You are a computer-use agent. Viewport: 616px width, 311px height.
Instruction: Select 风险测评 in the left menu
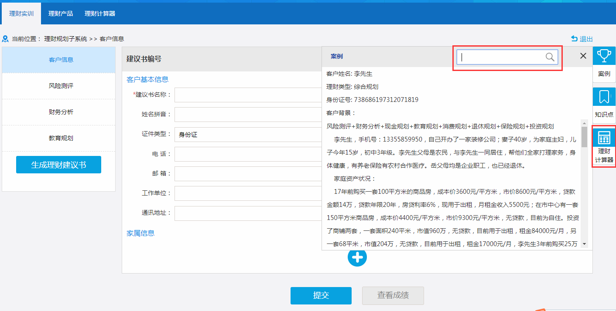tap(61, 86)
